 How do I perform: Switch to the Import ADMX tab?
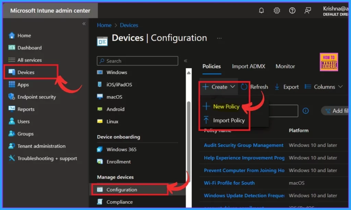point(249,66)
